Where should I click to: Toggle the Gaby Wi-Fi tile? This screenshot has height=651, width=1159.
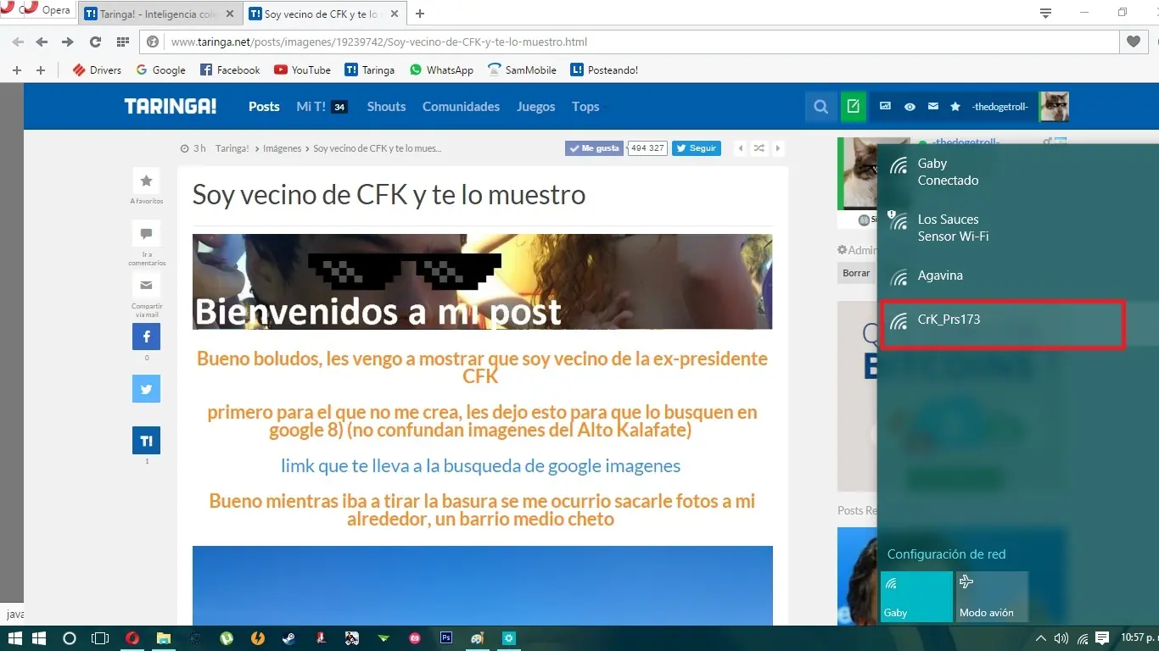click(916, 597)
